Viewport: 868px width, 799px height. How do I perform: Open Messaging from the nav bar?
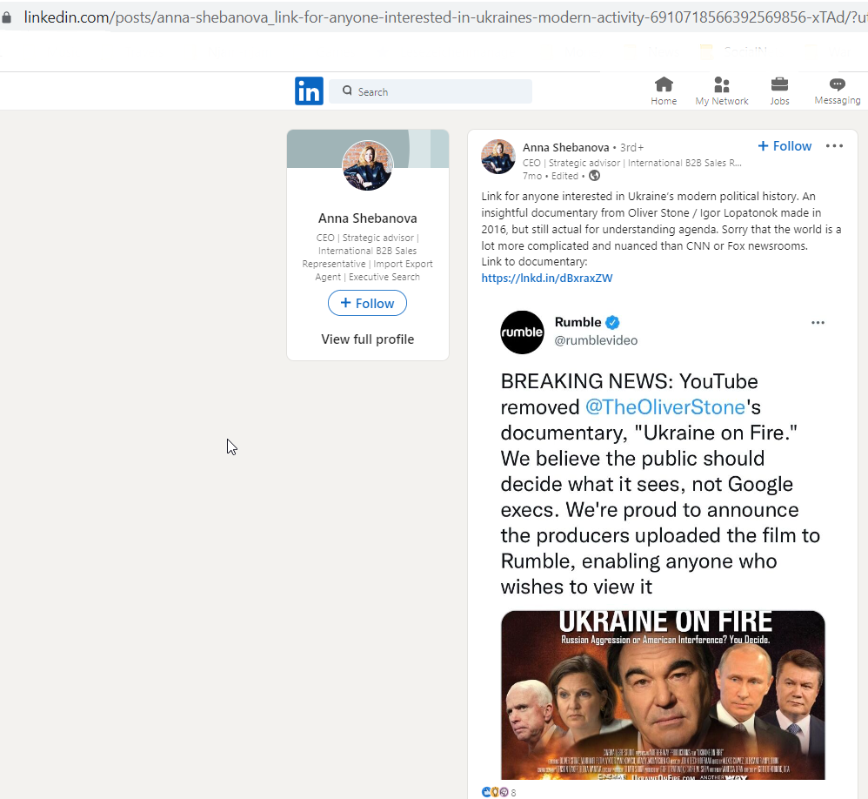(837, 91)
